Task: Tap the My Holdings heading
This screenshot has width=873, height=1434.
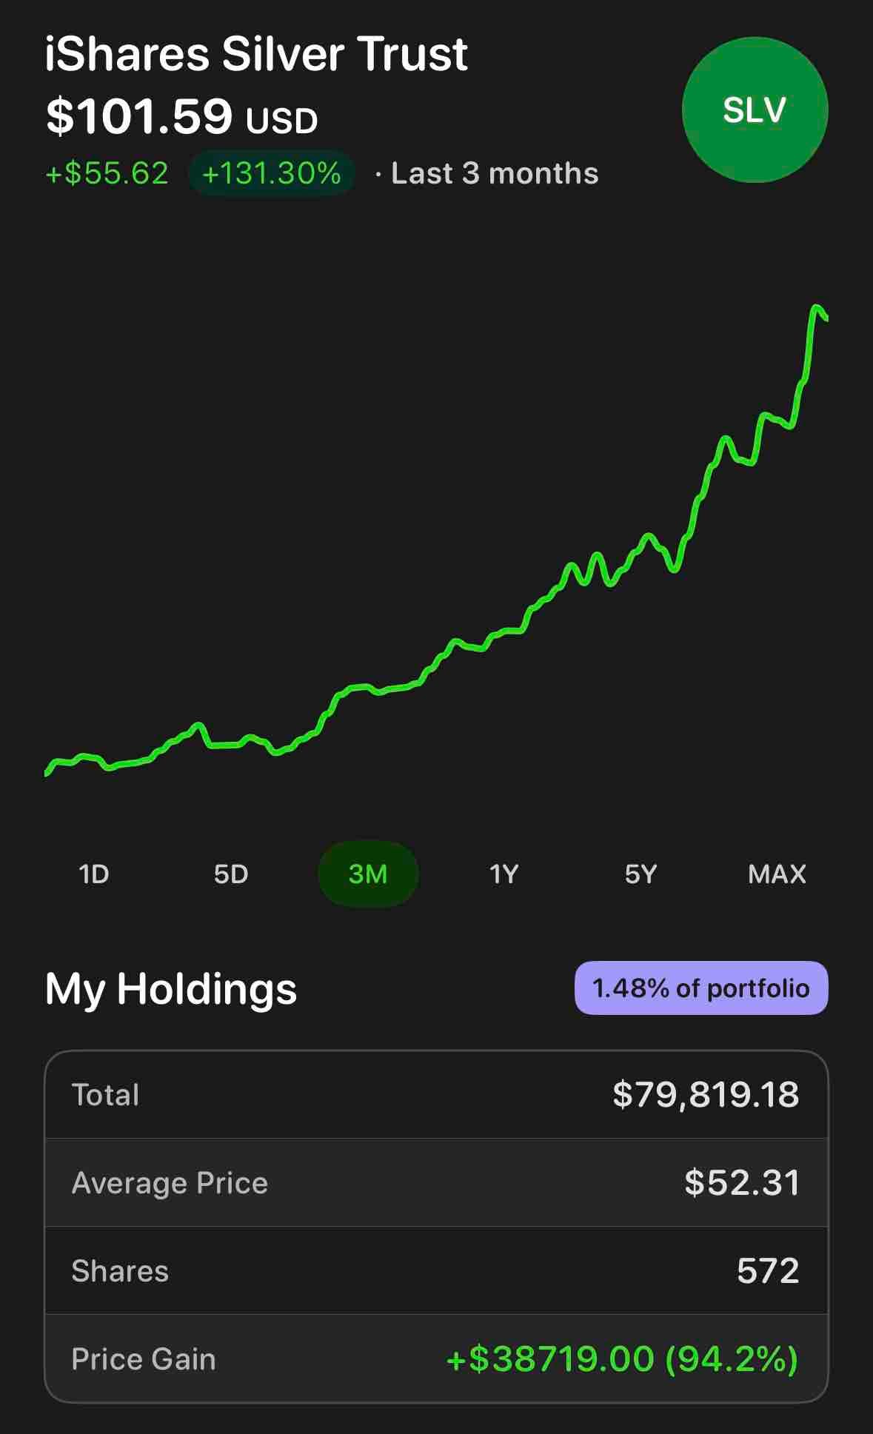Action: coord(171,989)
